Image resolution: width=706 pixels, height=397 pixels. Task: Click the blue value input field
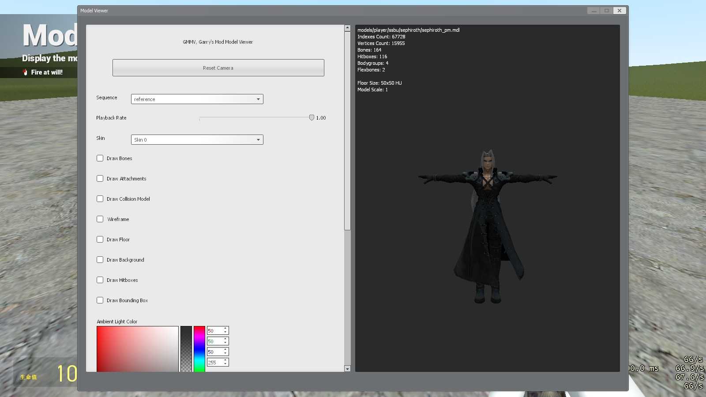[x=215, y=352]
